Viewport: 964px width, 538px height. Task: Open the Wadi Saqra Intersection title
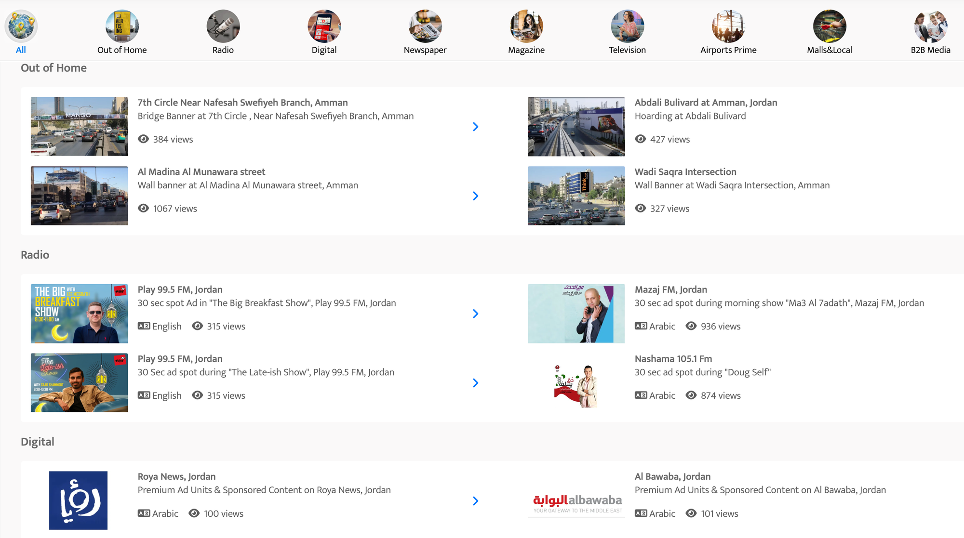[x=685, y=172]
